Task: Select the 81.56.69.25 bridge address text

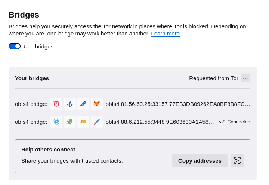Action: (178, 104)
